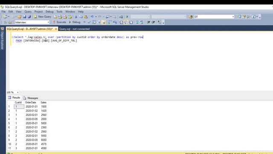Click the Specify Values for Template Parameters icon
Screen dimensions: 273x154
[160, 22]
